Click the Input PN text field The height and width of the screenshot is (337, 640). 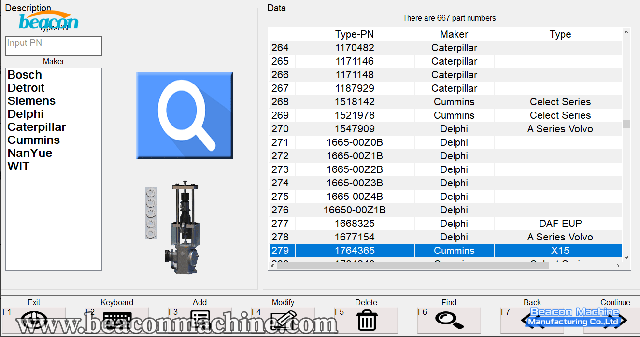click(x=54, y=46)
